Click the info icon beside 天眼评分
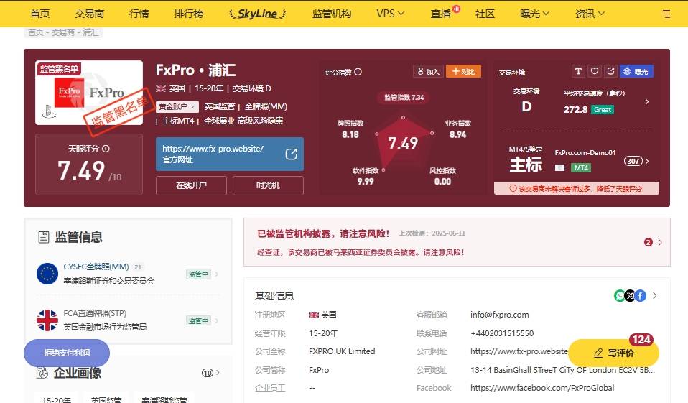Image resolution: width=688 pixels, height=403 pixels. [x=106, y=149]
